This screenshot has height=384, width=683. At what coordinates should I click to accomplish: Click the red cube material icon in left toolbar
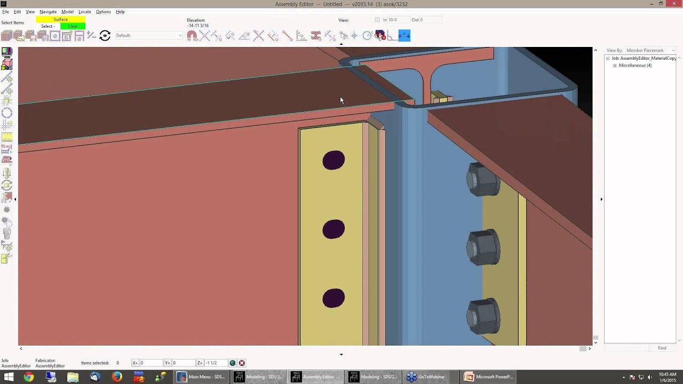(x=7, y=65)
